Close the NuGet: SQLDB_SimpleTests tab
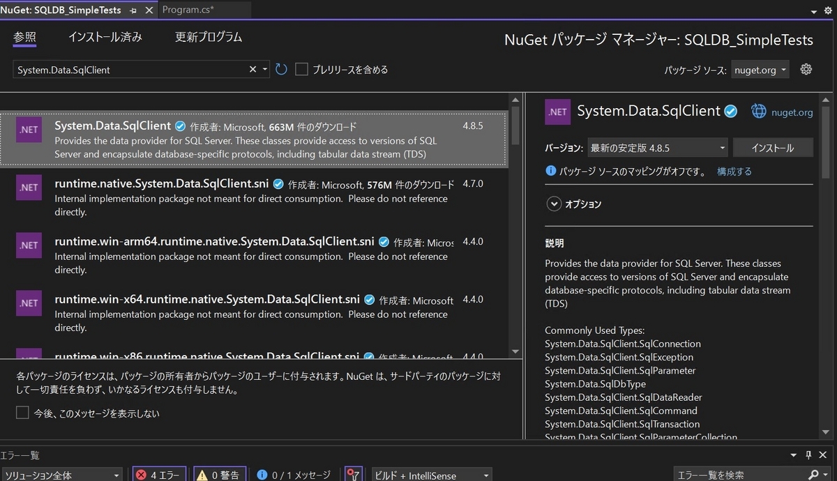This screenshot has height=481, width=837. [149, 10]
